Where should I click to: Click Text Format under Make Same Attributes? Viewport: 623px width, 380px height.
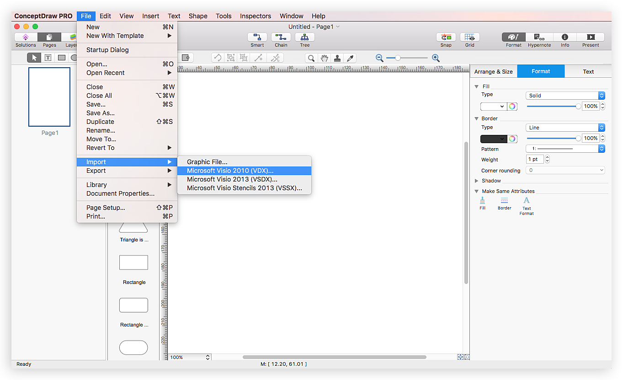527,206
